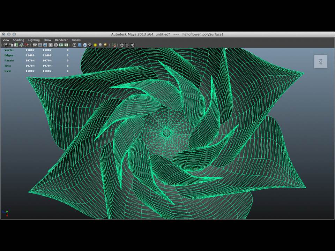Open the Renderer panel menu
The width and height of the screenshot is (335, 251).
coord(61,40)
